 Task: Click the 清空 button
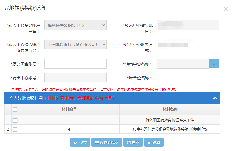coord(133,142)
